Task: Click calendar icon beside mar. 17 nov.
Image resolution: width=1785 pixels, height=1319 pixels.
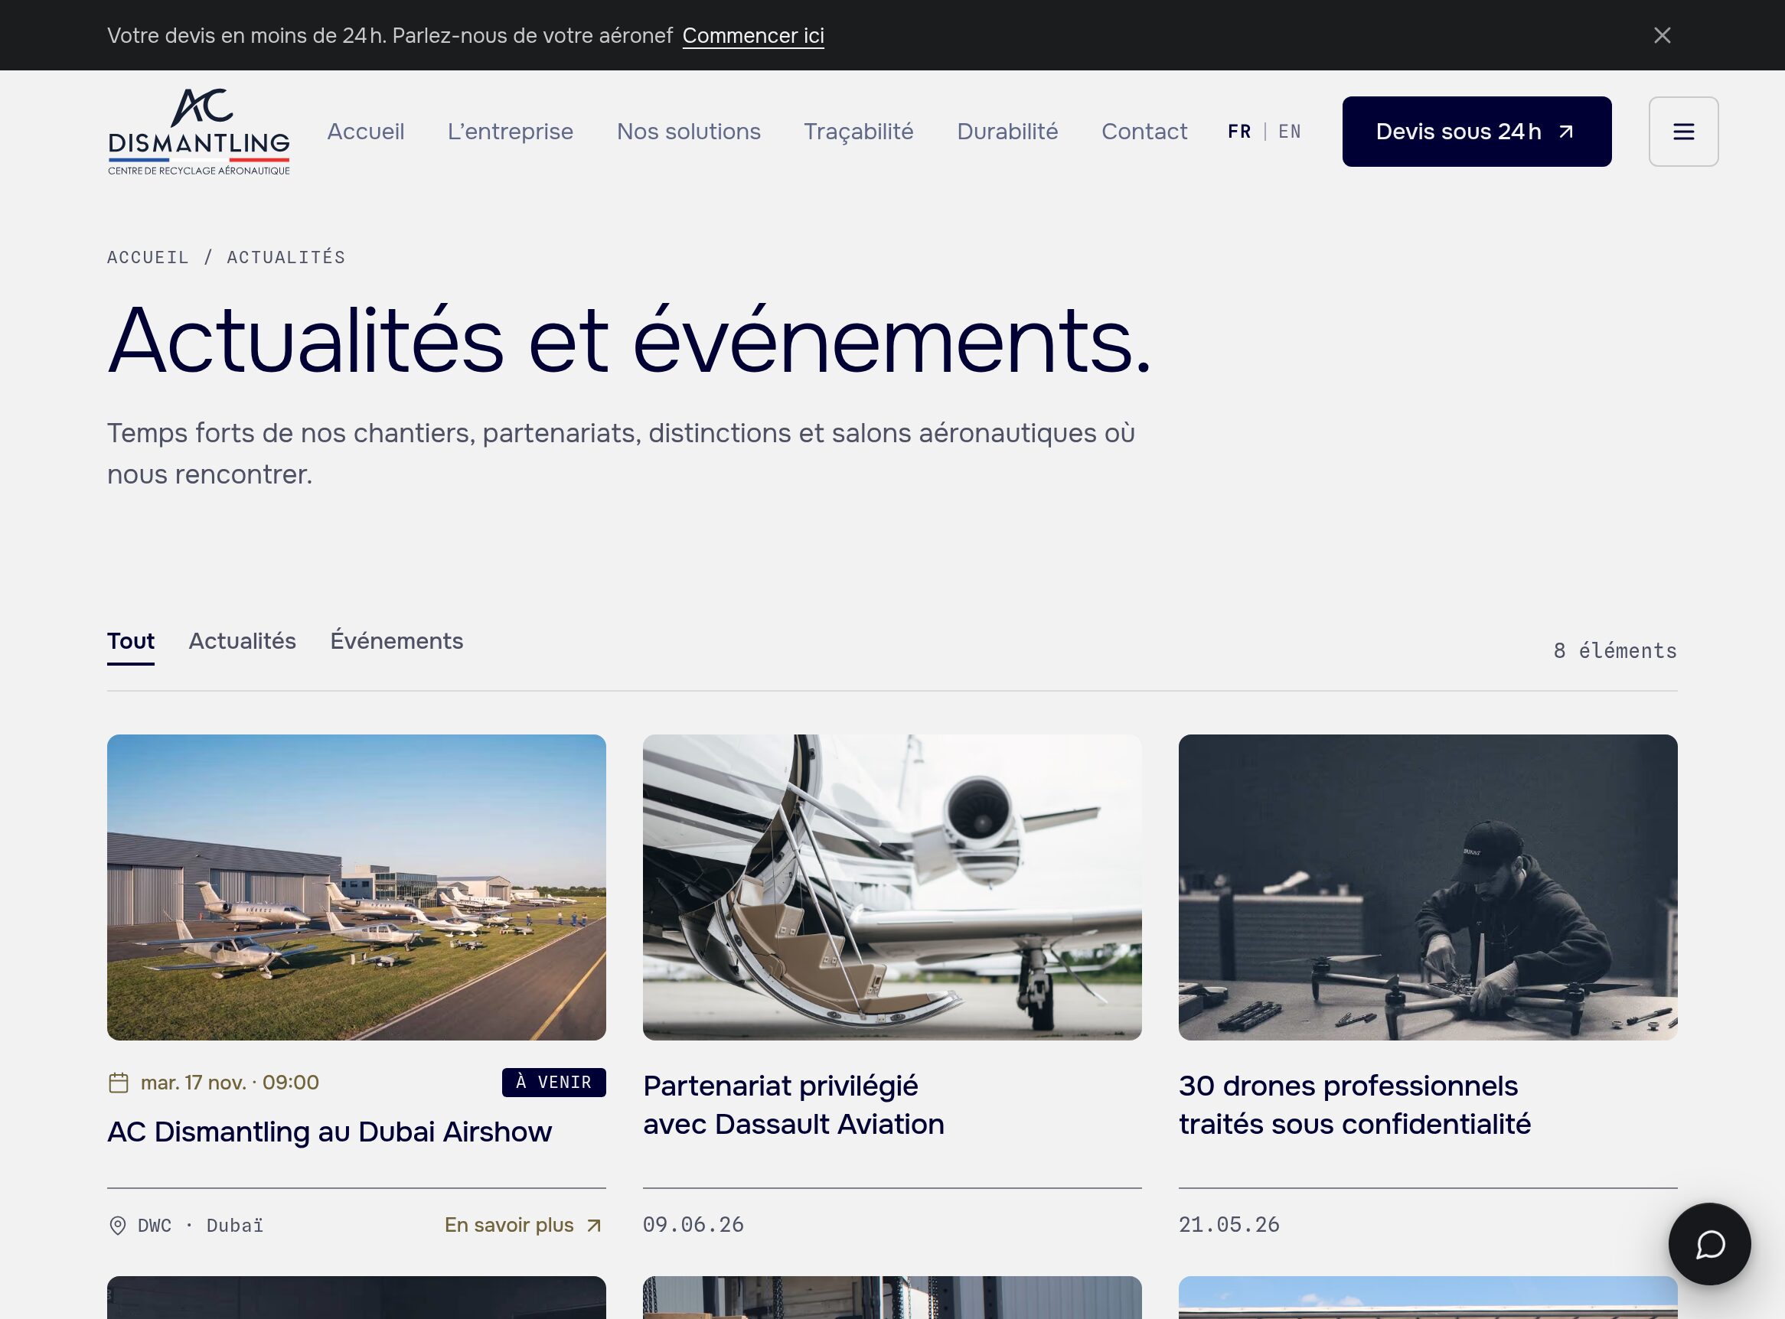Action: tap(118, 1083)
